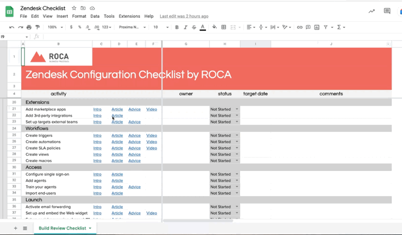Image resolution: width=402 pixels, height=235 pixels.
Task: Open horizontal align options
Action: click(x=251, y=27)
